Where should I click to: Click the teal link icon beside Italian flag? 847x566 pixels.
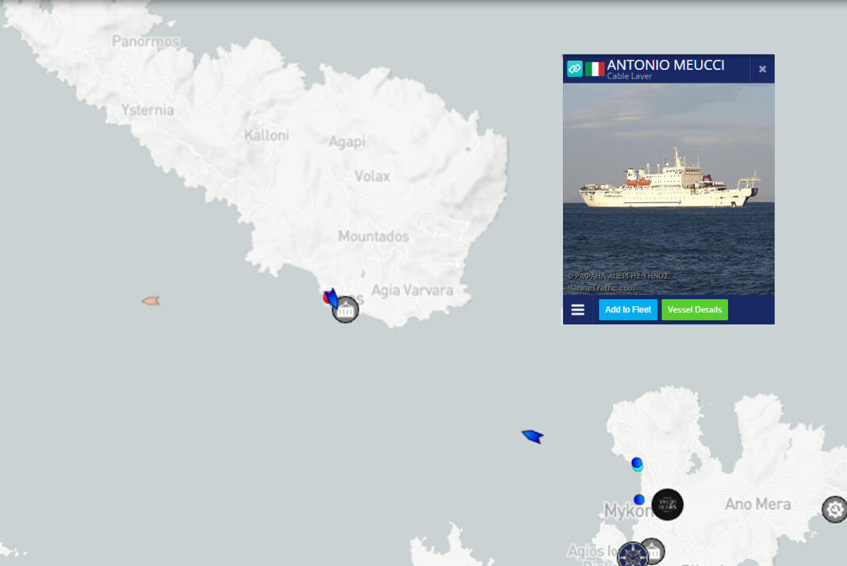[x=574, y=69]
